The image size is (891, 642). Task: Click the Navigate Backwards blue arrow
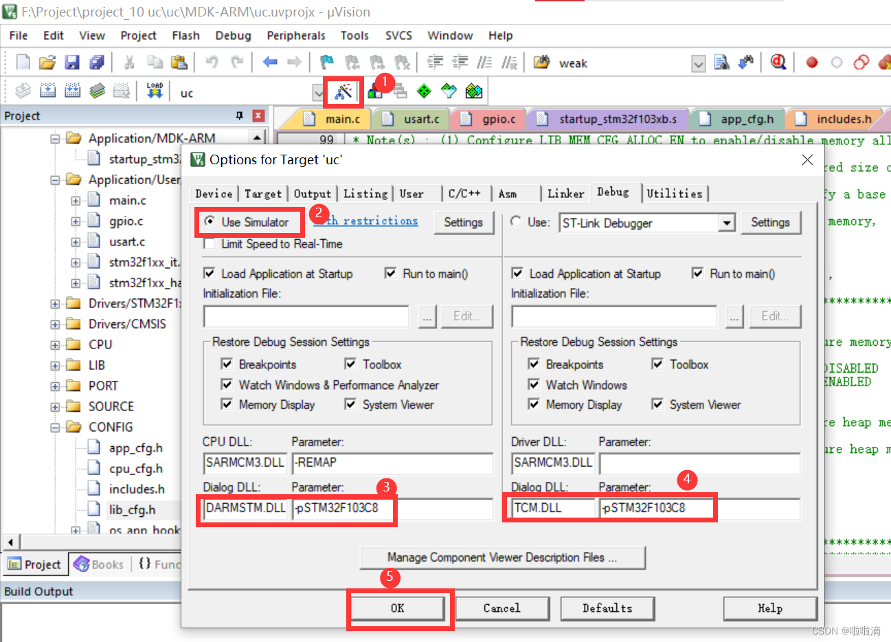(270, 63)
